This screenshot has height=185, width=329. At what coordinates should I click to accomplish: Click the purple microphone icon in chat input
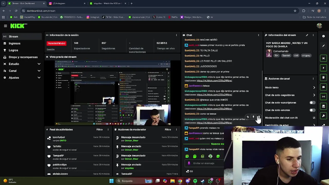tap(189, 163)
